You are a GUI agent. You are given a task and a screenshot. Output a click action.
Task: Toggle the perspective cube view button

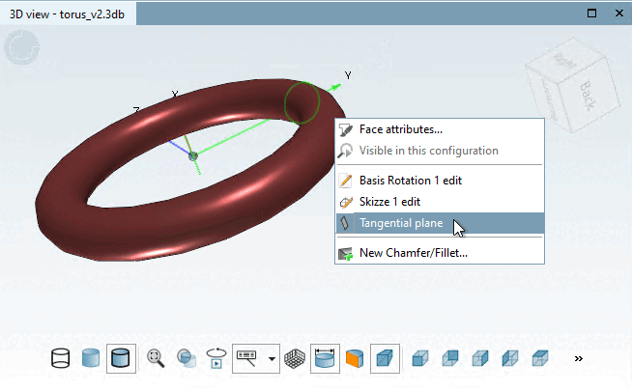pos(385,358)
